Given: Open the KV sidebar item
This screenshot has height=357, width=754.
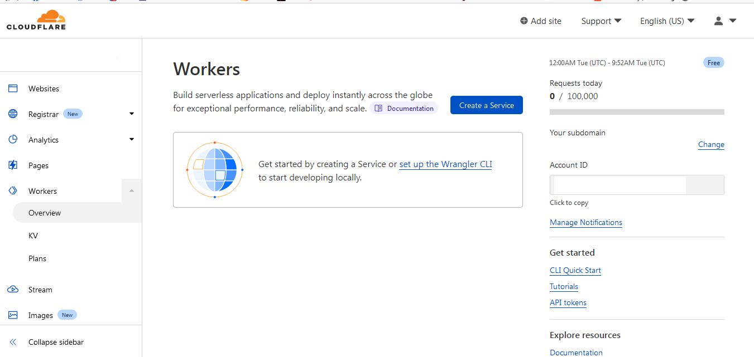Looking at the screenshot, I should (x=33, y=236).
